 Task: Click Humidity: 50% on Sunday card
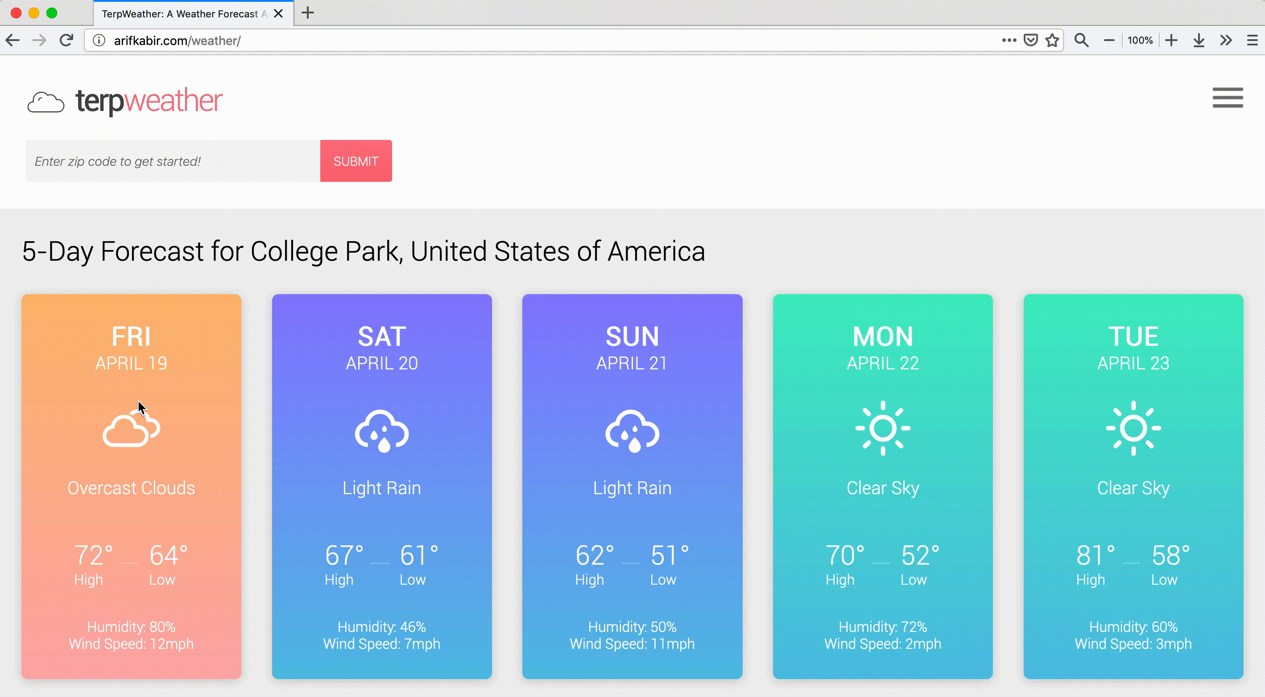632,627
